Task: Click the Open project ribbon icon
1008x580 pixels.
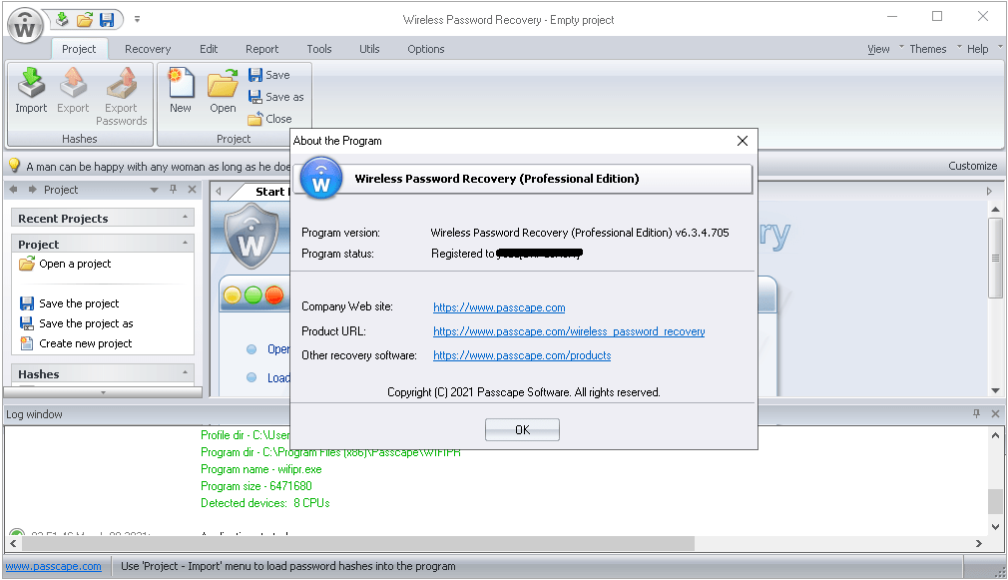Action: tap(223, 90)
